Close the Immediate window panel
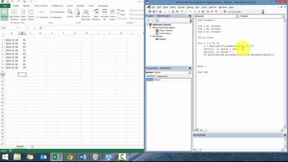 pyautogui.click(x=285, y=135)
